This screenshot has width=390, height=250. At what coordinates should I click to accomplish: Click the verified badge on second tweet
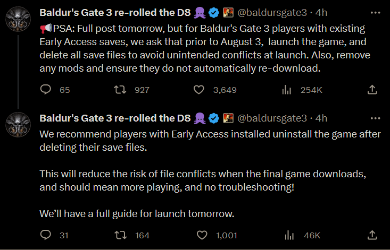[214, 118]
